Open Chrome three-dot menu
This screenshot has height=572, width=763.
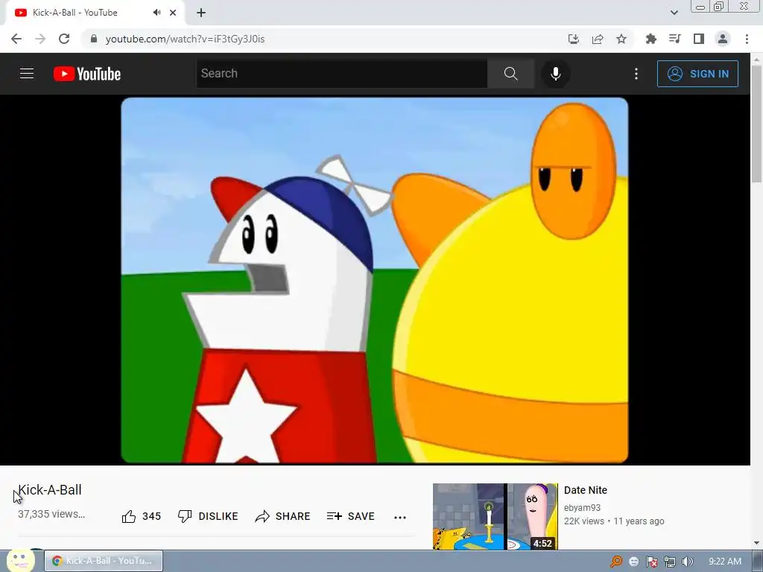[x=747, y=39]
